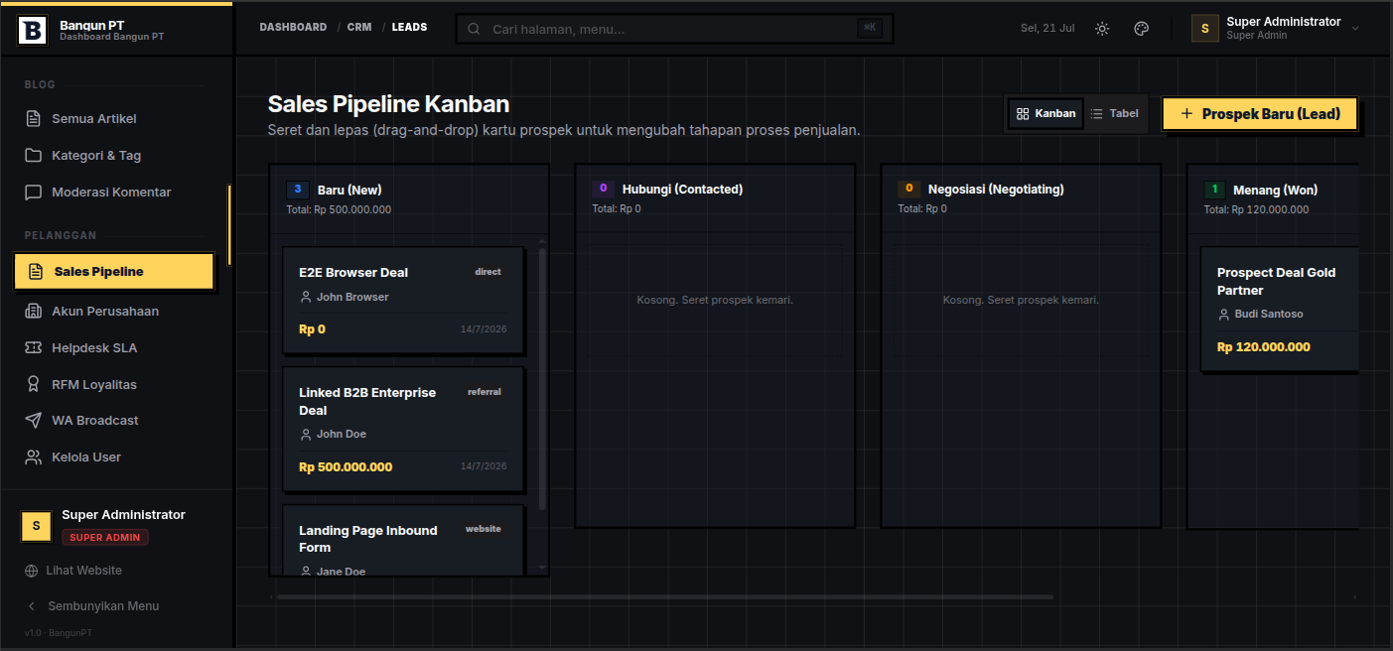Viewport: 1393px width, 651px height.
Task: Expand Super Administrator account dropdown
Action: tap(1276, 29)
